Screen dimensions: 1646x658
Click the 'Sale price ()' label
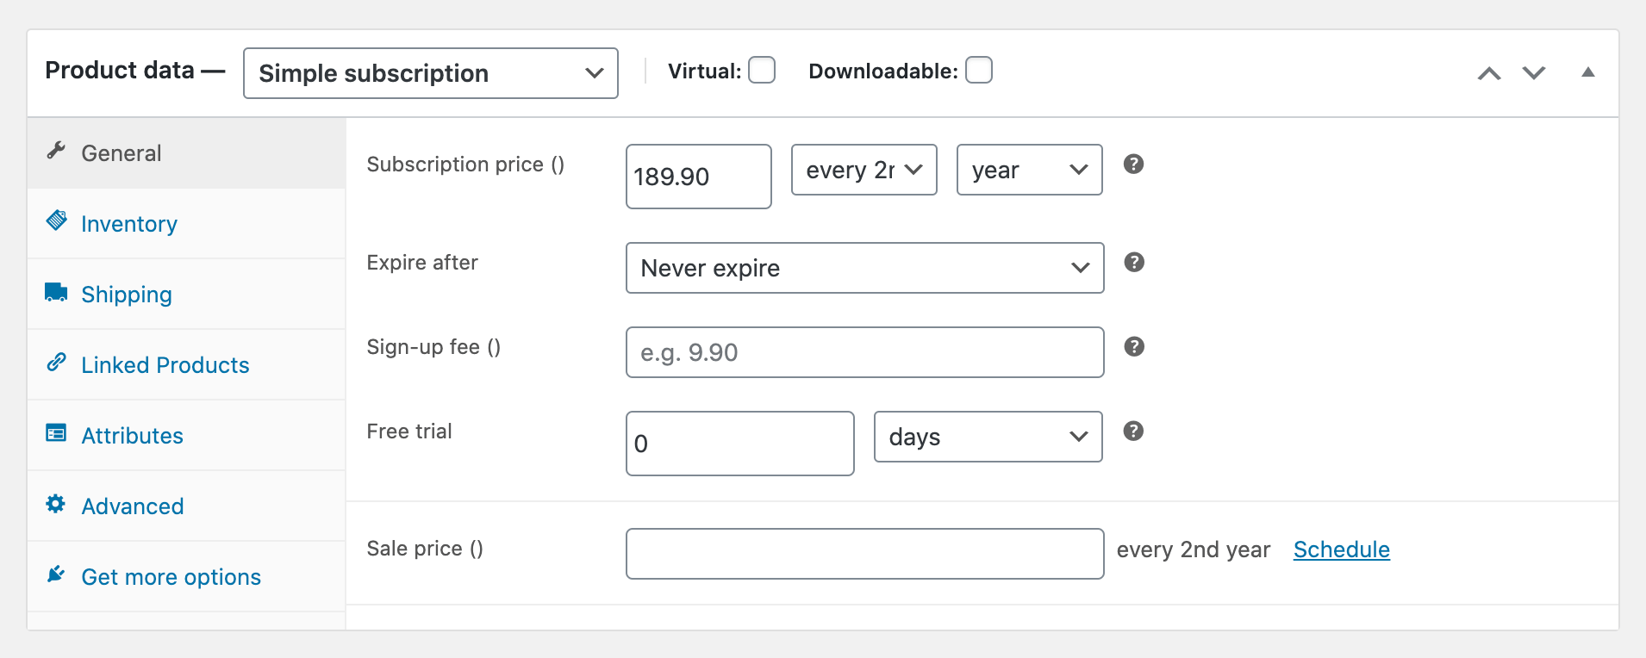pyautogui.click(x=425, y=549)
